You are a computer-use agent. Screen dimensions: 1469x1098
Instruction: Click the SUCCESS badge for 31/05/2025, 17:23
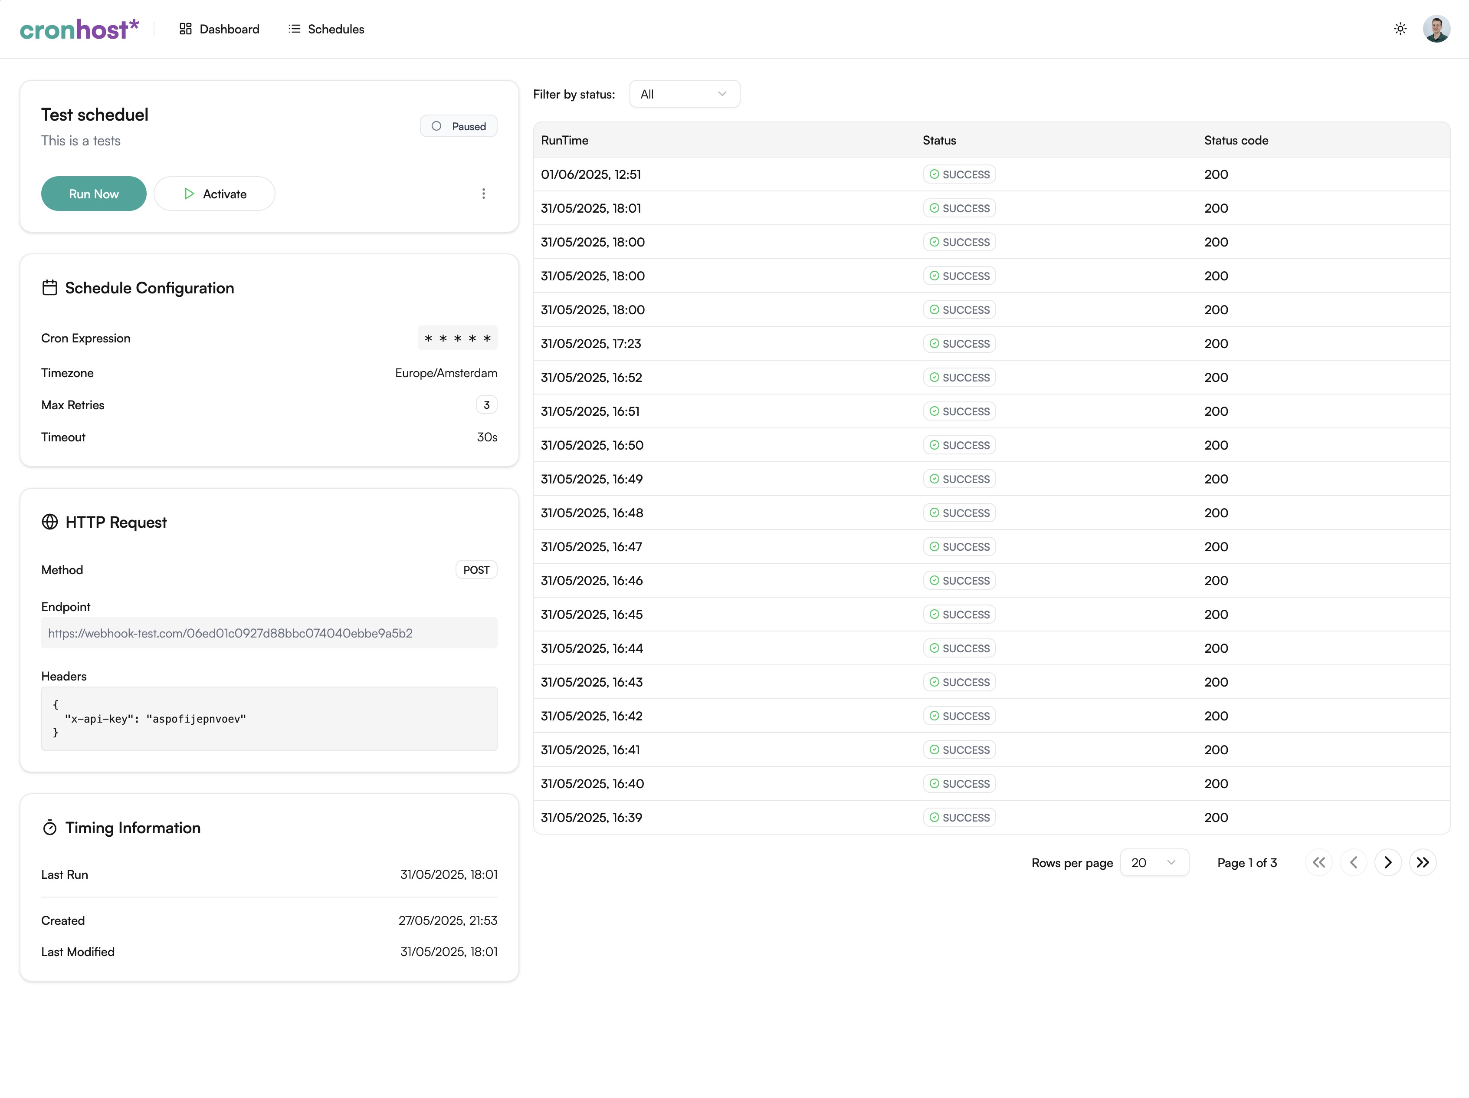pyautogui.click(x=959, y=343)
